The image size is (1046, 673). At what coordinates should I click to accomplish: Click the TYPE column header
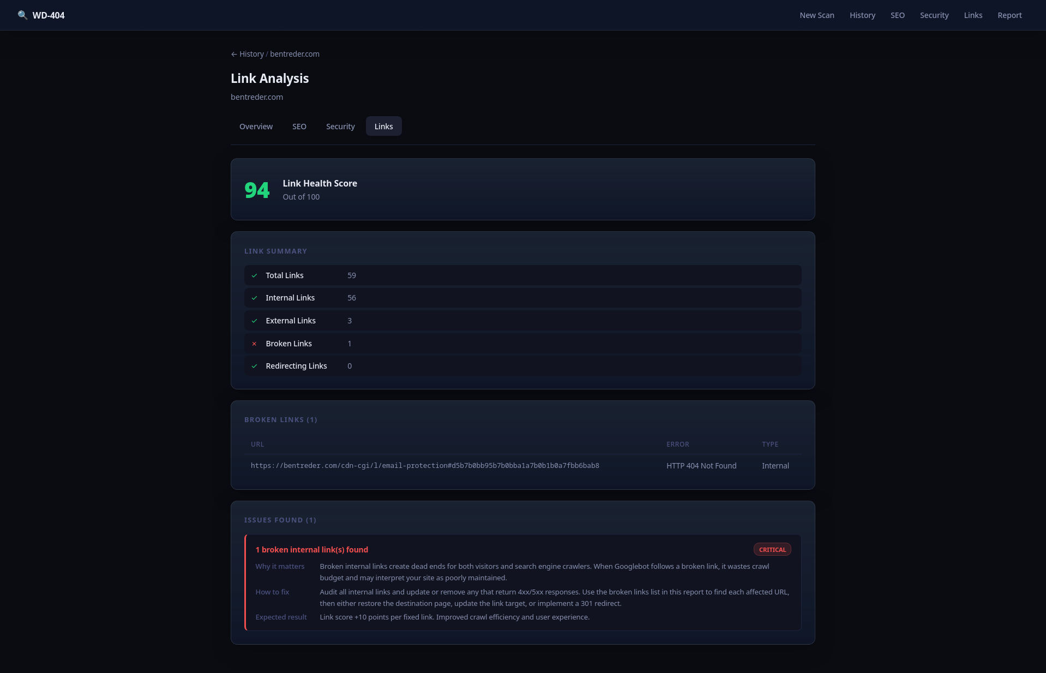point(770,444)
